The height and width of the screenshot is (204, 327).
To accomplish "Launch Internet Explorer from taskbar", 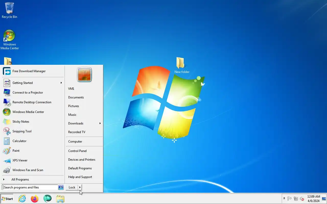I will pyautogui.click(x=22, y=199).
